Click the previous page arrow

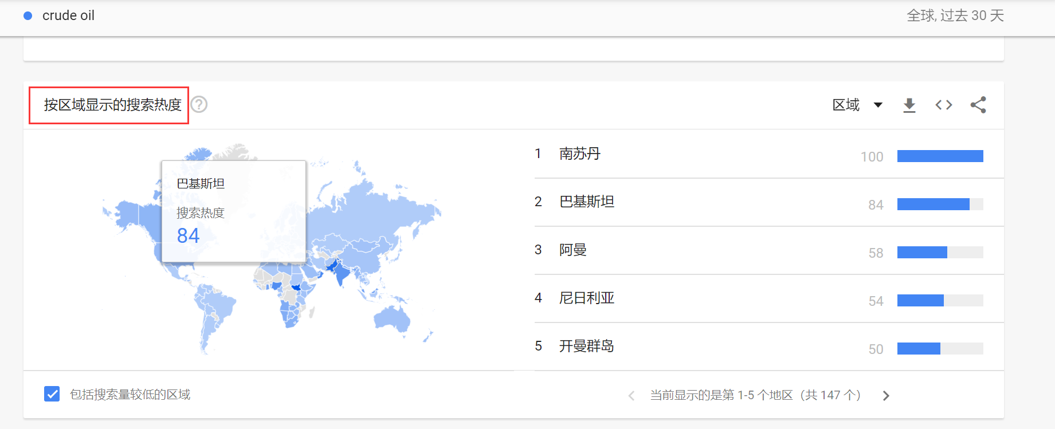[632, 396]
